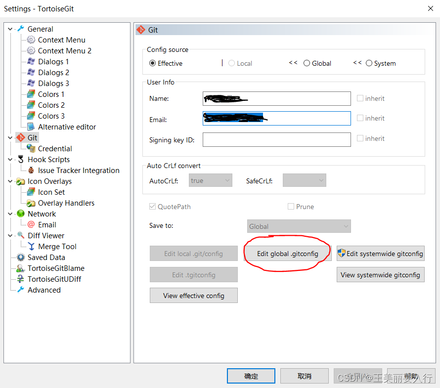Open Credential settings page

coord(55,148)
